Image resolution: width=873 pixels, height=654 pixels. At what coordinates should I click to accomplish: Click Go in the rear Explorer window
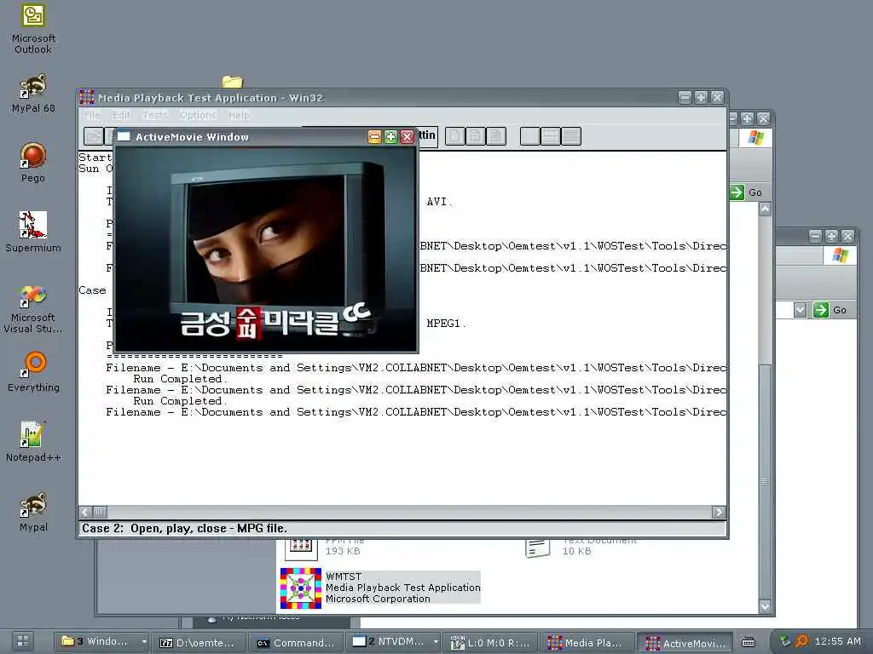(746, 192)
